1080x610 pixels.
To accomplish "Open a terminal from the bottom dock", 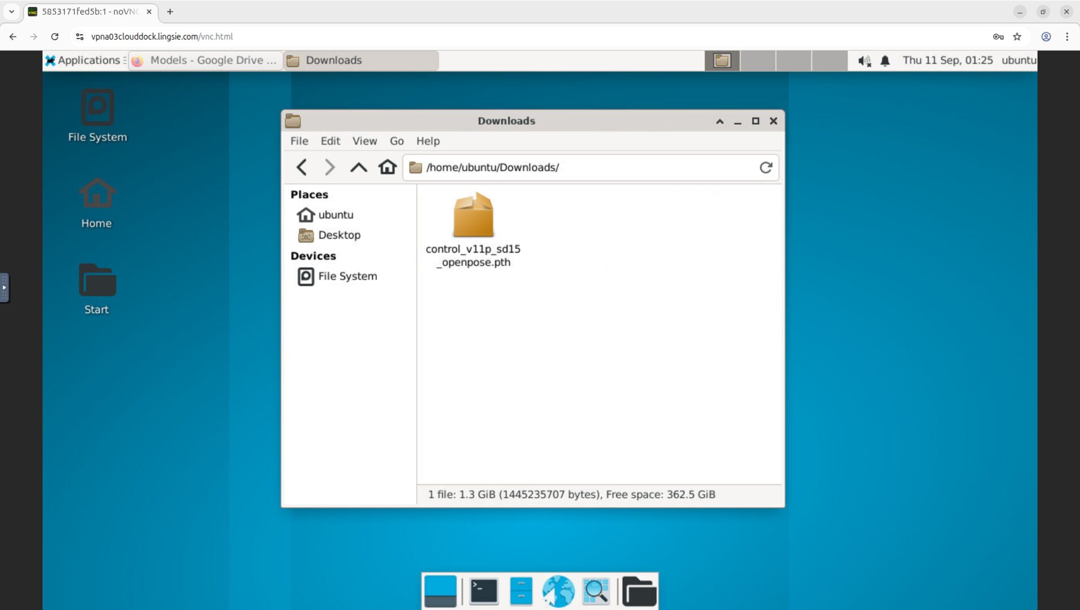I will [x=483, y=591].
